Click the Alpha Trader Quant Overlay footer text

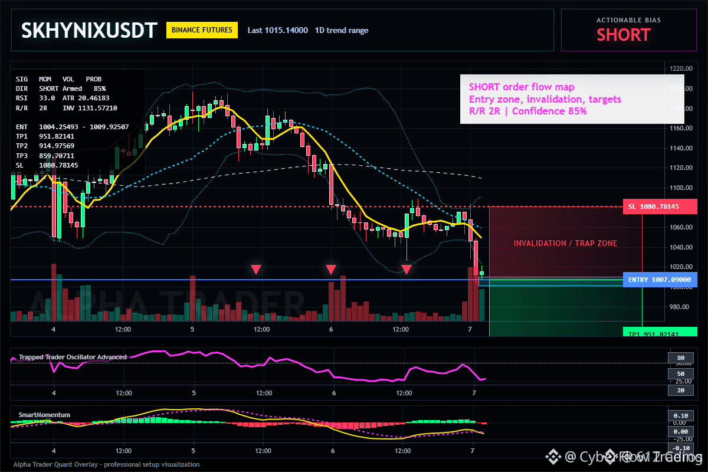click(107, 464)
